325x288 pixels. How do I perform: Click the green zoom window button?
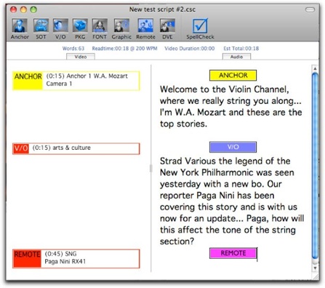point(33,9)
